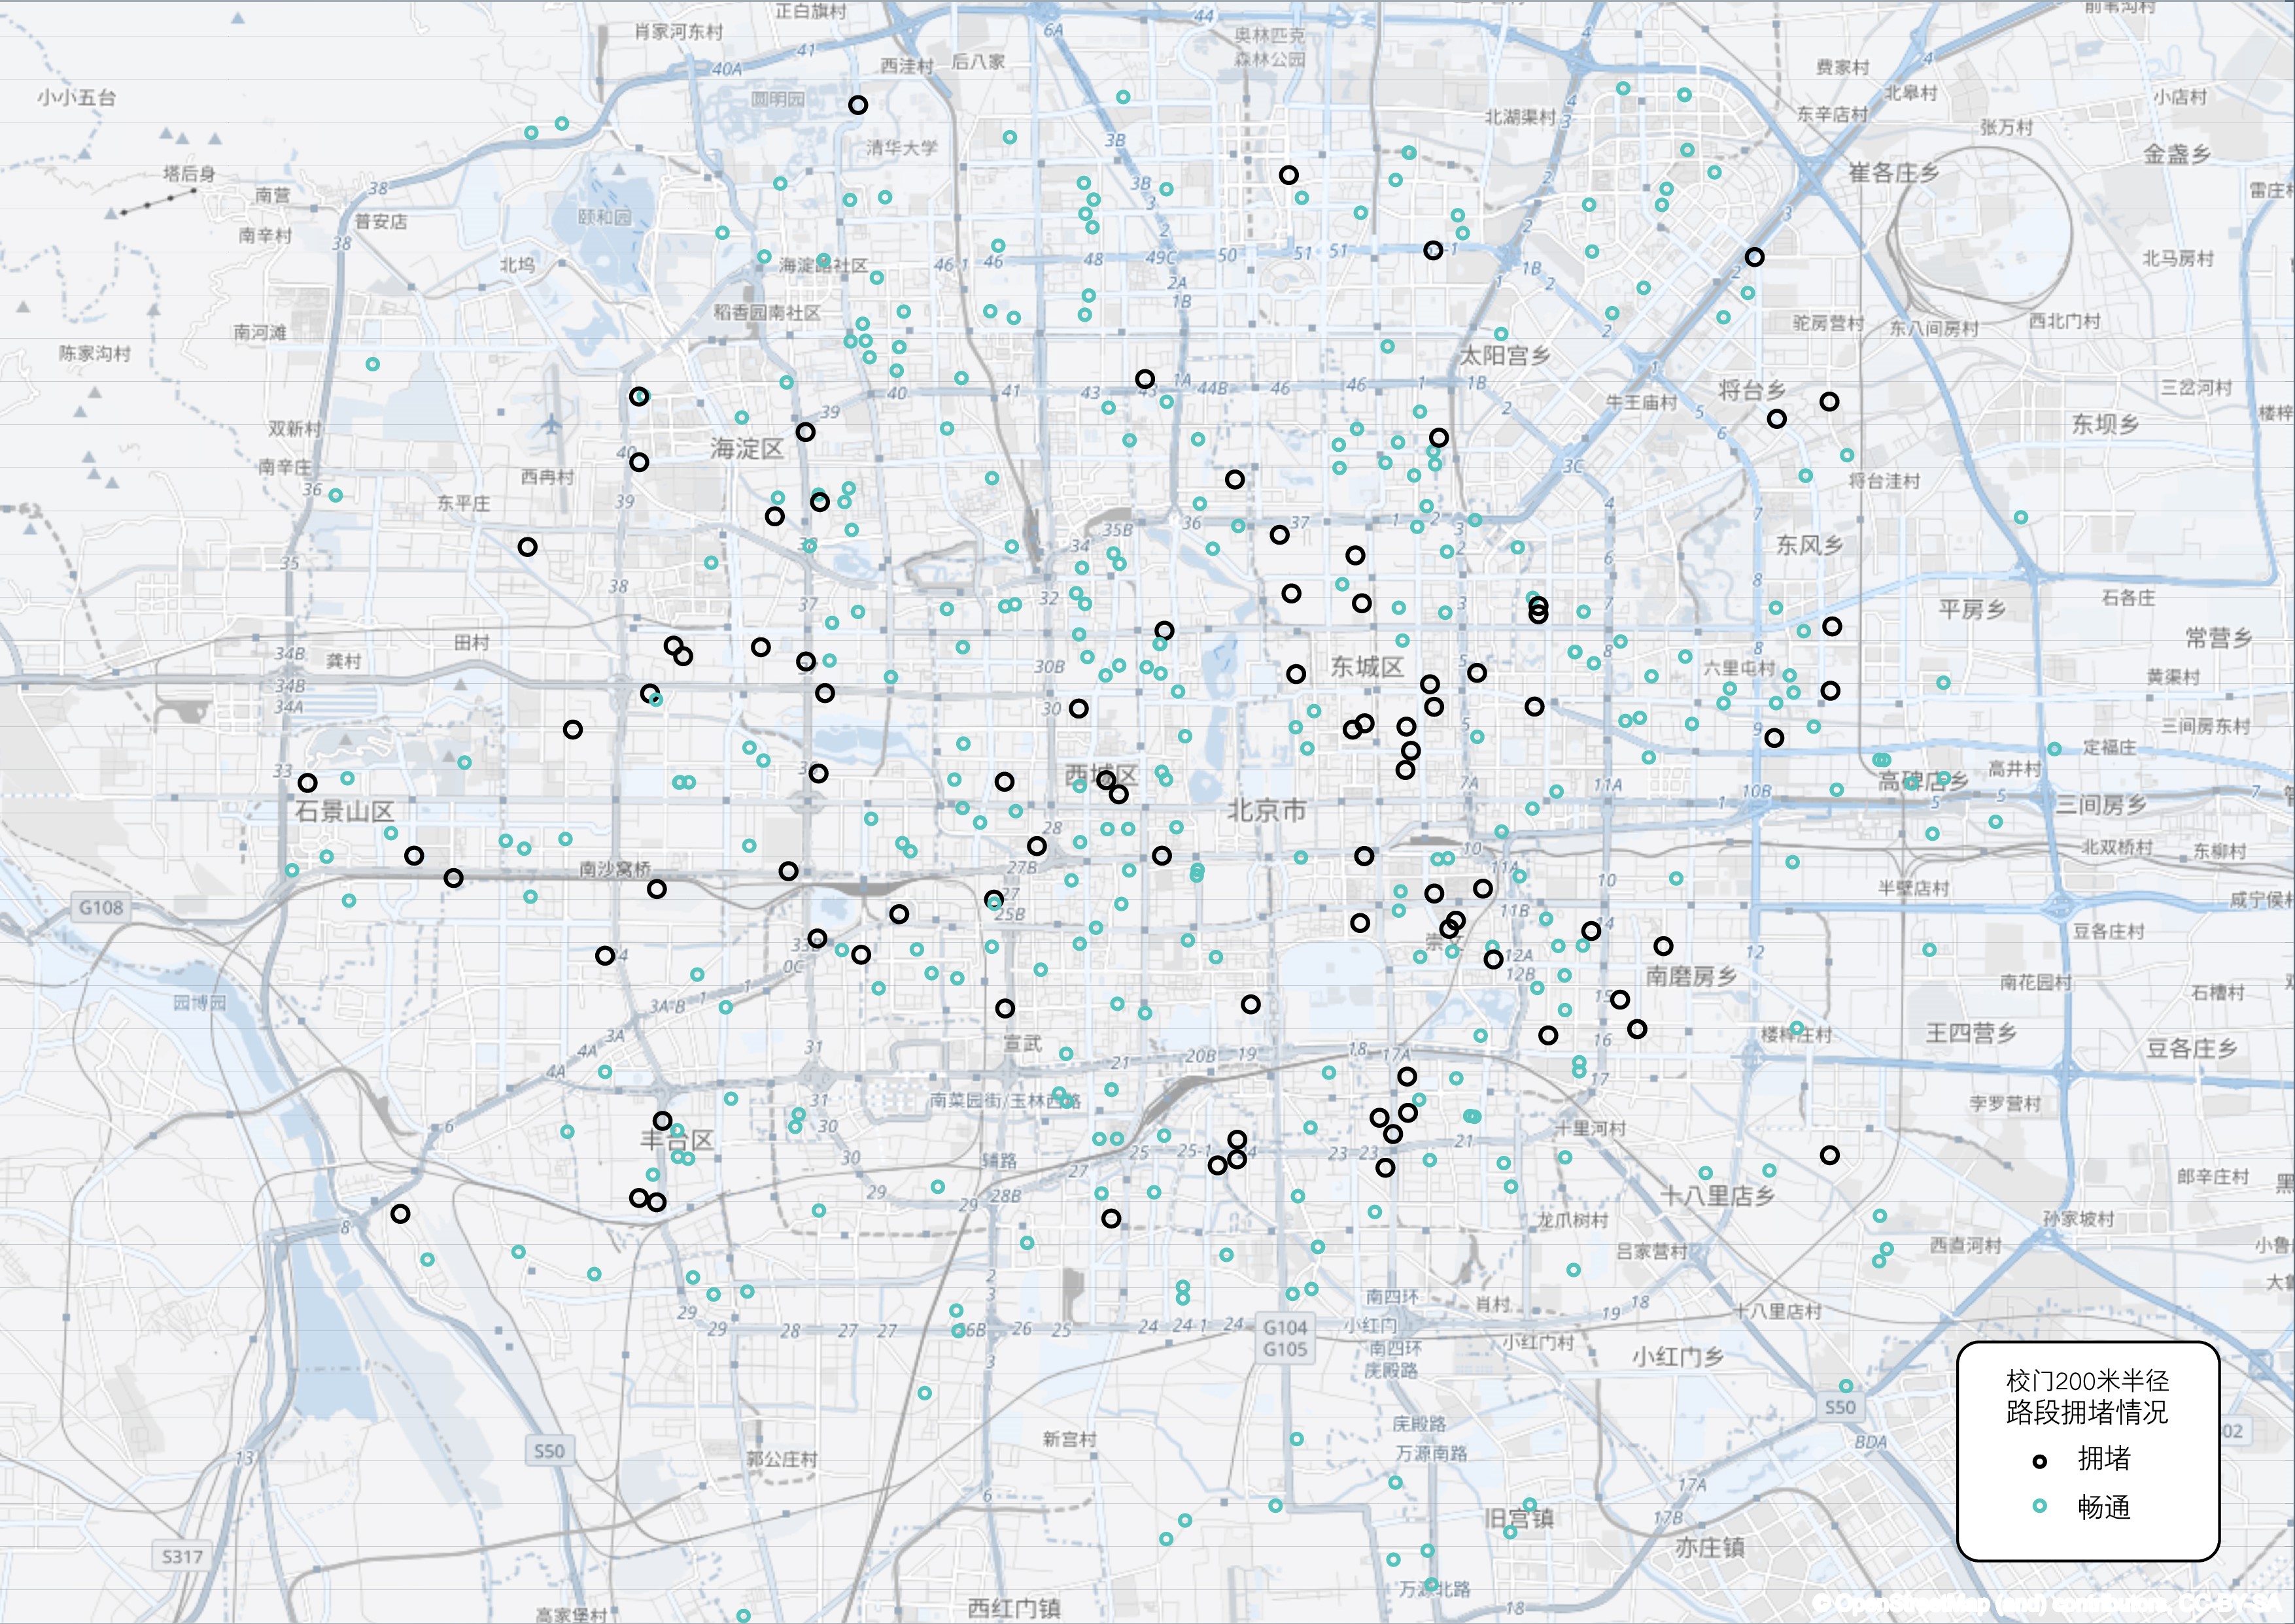This screenshot has height=1624, width=2295.
Task: Select the 东城区 district label
Action: (1366, 667)
